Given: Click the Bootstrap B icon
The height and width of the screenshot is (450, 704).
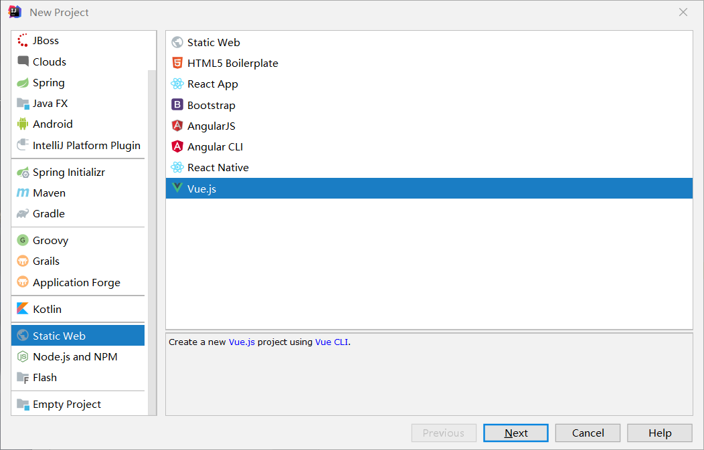Looking at the screenshot, I should click(177, 105).
